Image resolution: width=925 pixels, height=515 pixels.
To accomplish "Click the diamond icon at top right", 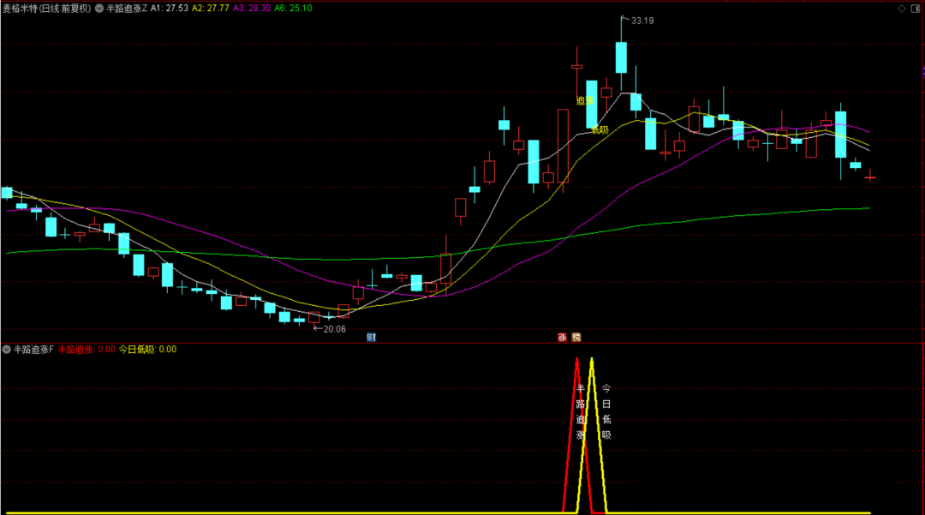I will tap(901, 8).
